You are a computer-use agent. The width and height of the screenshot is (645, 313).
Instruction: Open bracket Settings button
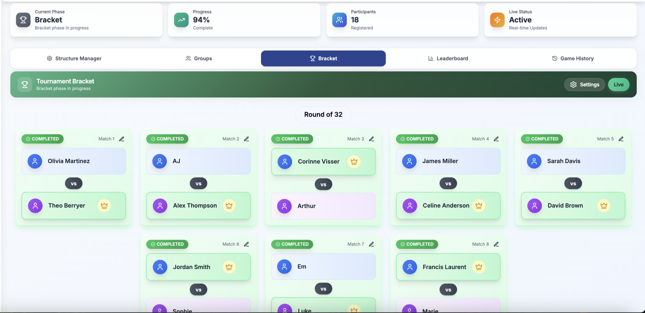coord(585,84)
